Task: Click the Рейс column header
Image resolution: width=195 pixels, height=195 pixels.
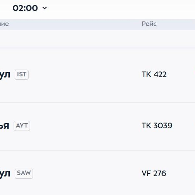Action: click(x=149, y=24)
